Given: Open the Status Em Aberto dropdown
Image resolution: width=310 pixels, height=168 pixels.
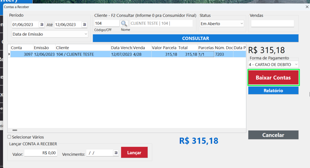Looking at the screenshot, I should pos(242,24).
